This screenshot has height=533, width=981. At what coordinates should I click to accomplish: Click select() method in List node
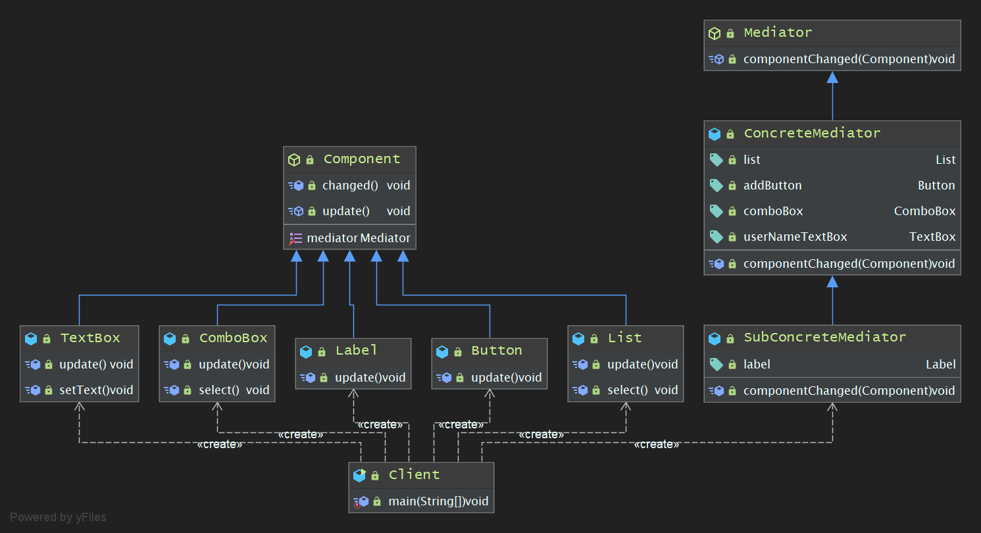click(x=626, y=390)
